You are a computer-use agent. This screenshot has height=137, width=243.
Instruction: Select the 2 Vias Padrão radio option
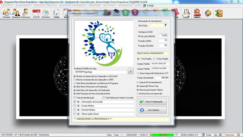point(154,59)
